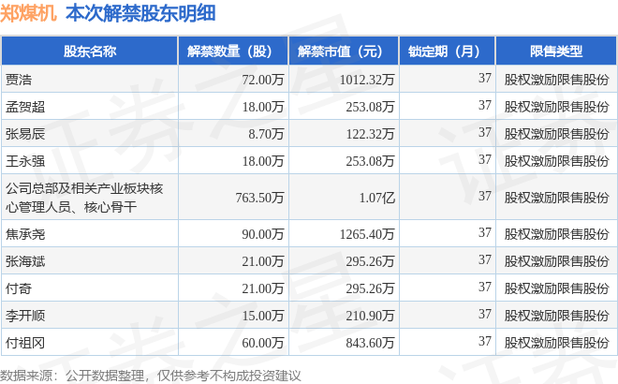
Task: Select the 15.00万 quantity value
Action: coord(263,316)
